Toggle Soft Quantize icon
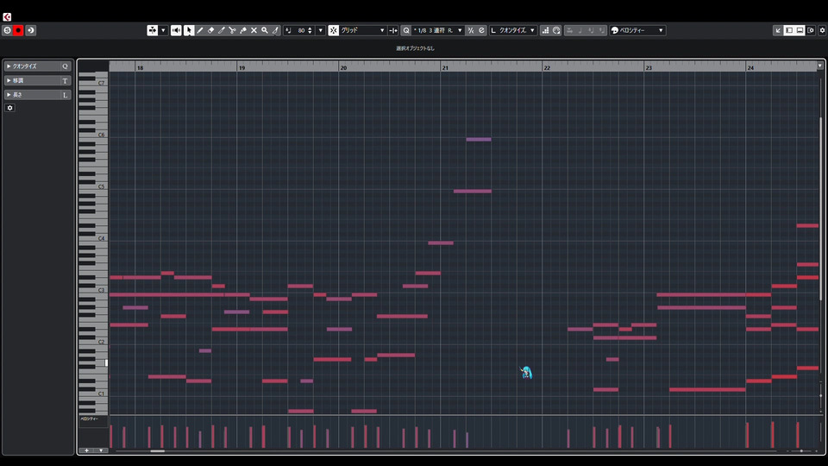This screenshot has width=828, height=466. pos(481,31)
